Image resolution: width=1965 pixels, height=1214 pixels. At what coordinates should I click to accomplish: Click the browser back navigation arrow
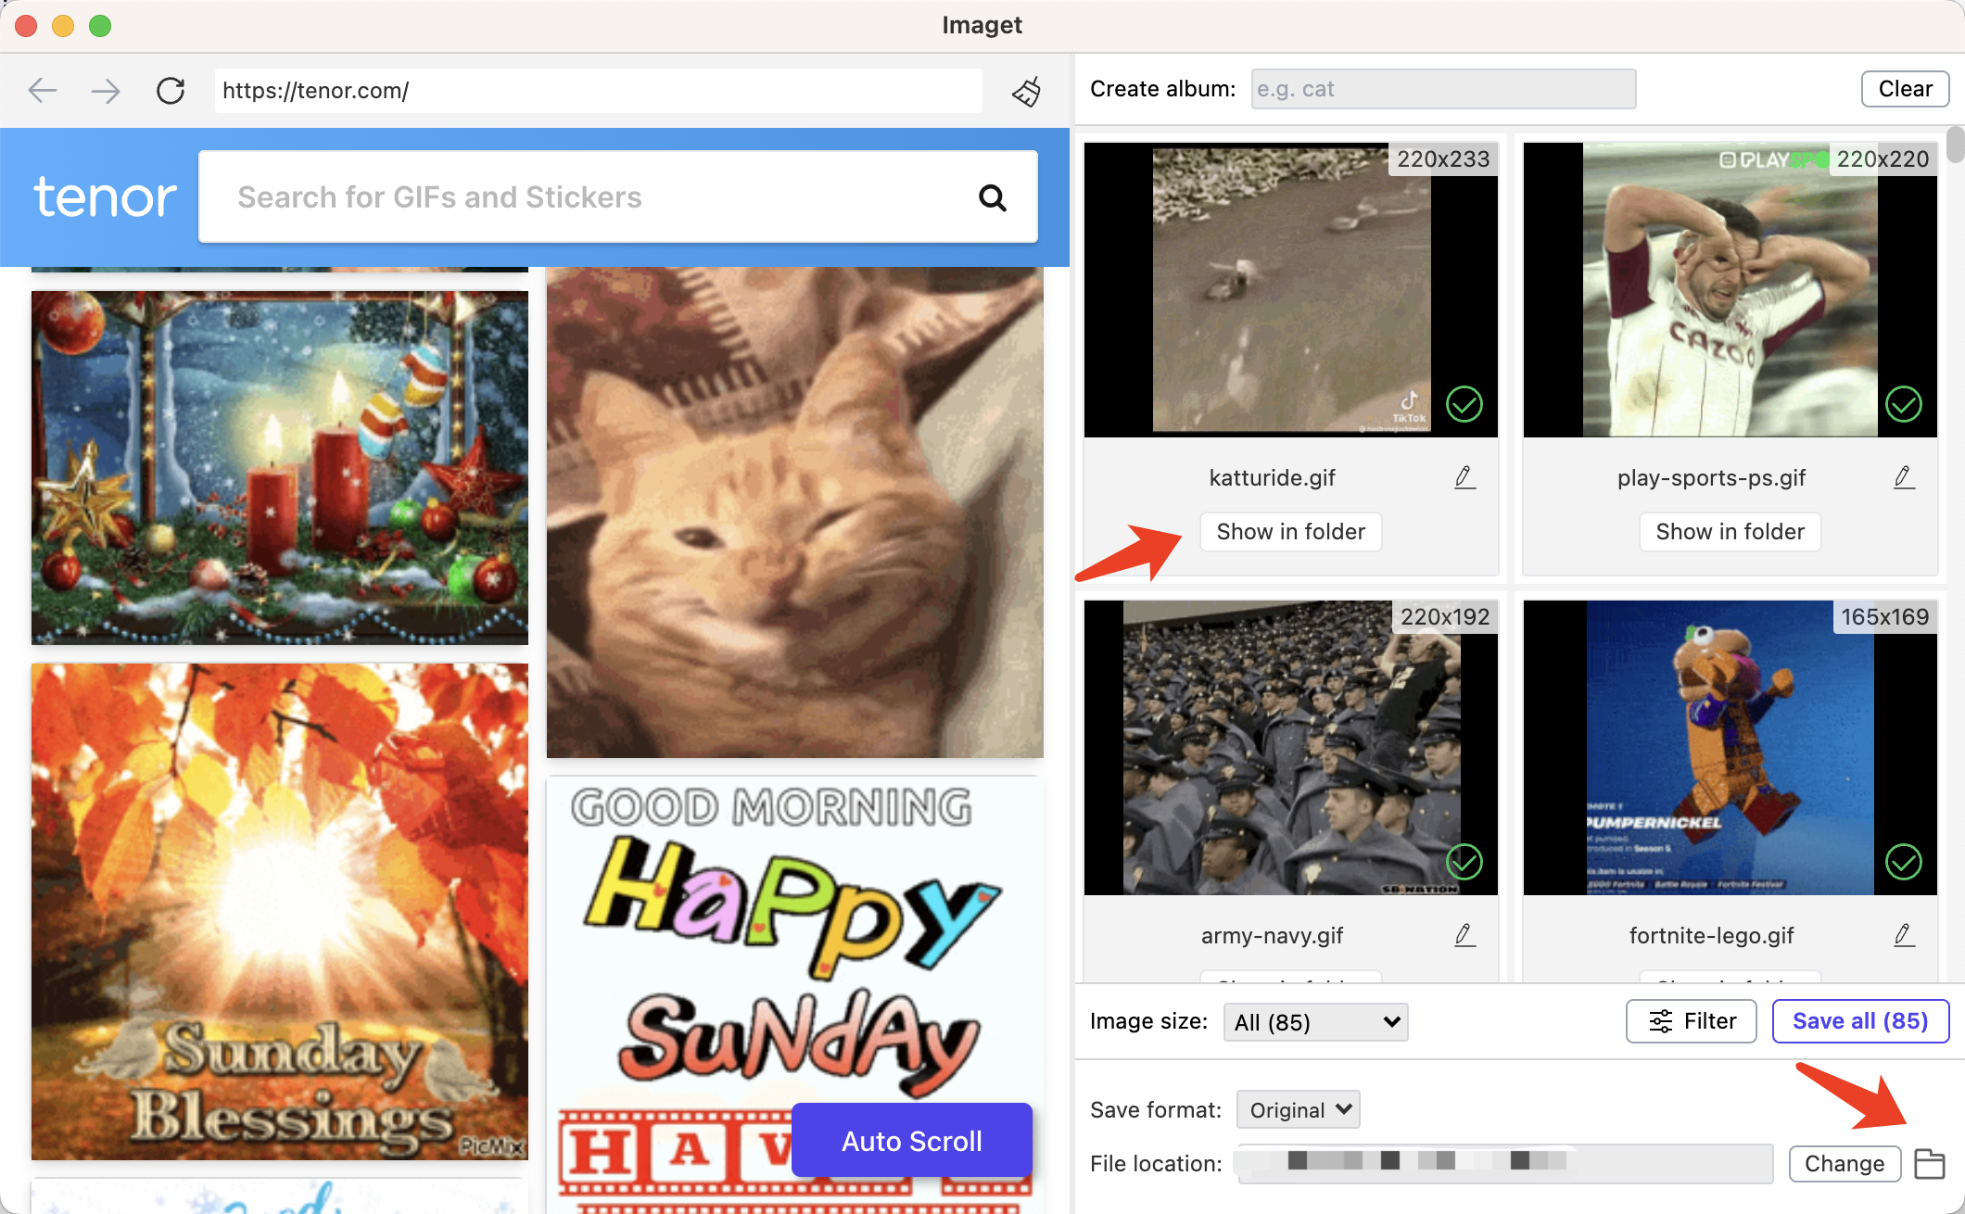tap(41, 88)
